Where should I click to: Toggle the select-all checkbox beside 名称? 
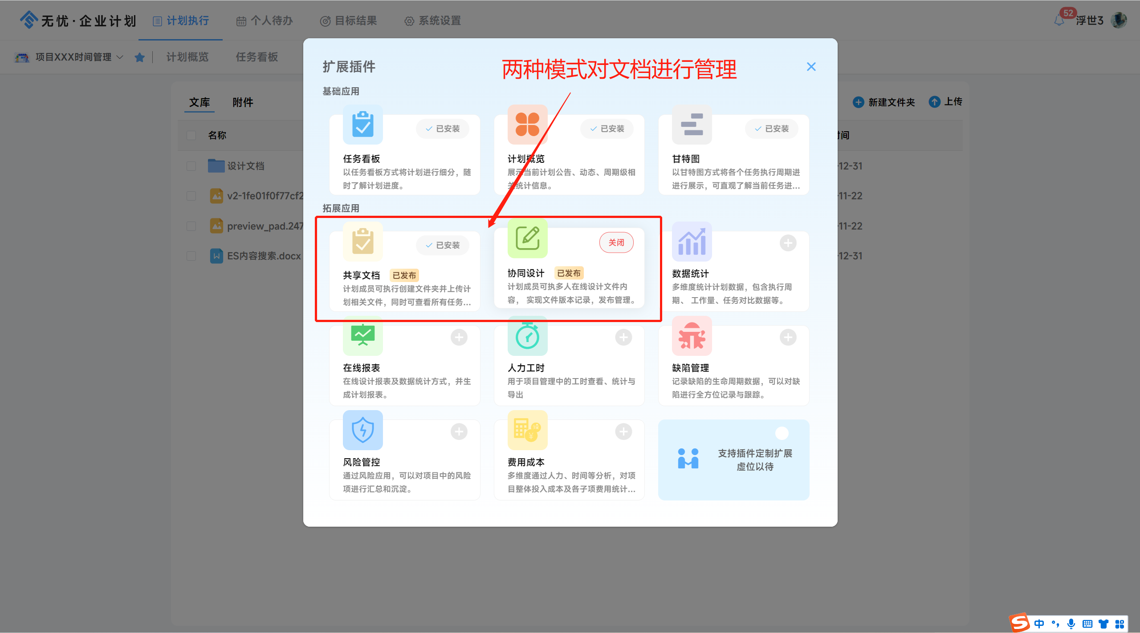point(191,135)
